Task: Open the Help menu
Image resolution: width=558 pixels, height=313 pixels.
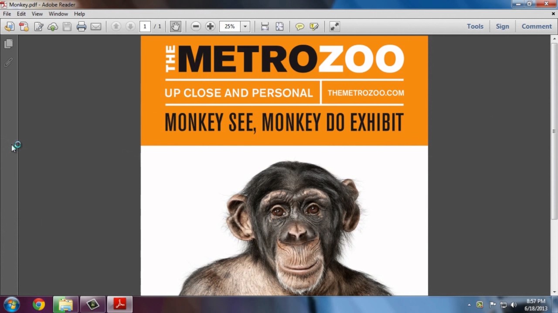Action: tap(79, 14)
